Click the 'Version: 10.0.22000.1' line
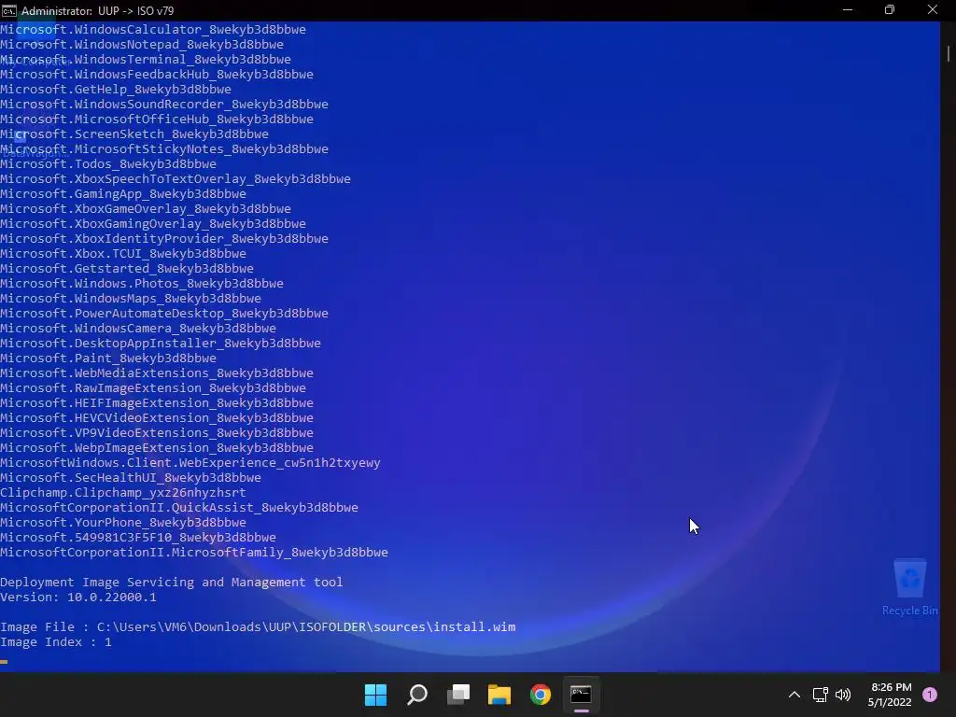This screenshot has height=717, width=956. pos(78,597)
